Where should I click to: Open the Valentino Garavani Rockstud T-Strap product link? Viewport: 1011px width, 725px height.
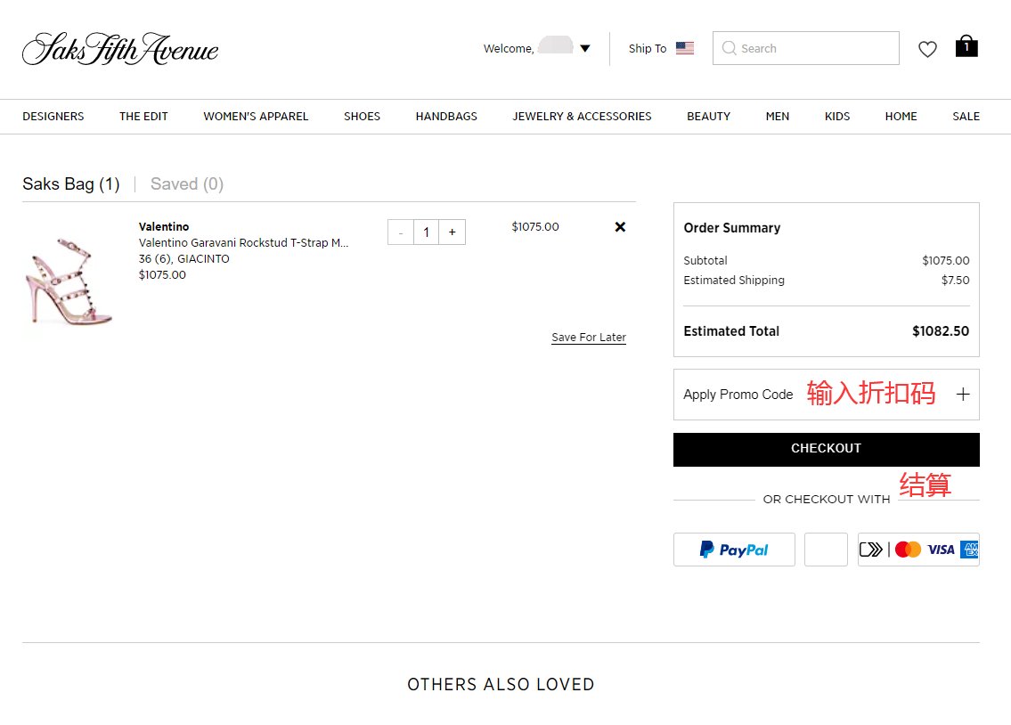[x=243, y=243]
